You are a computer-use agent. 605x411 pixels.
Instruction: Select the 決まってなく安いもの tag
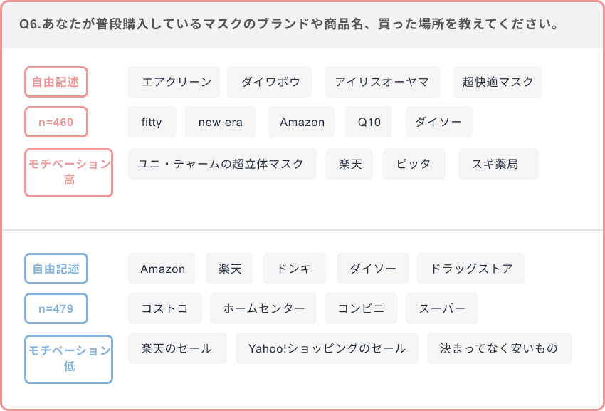pyautogui.click(x=499, y=348)
